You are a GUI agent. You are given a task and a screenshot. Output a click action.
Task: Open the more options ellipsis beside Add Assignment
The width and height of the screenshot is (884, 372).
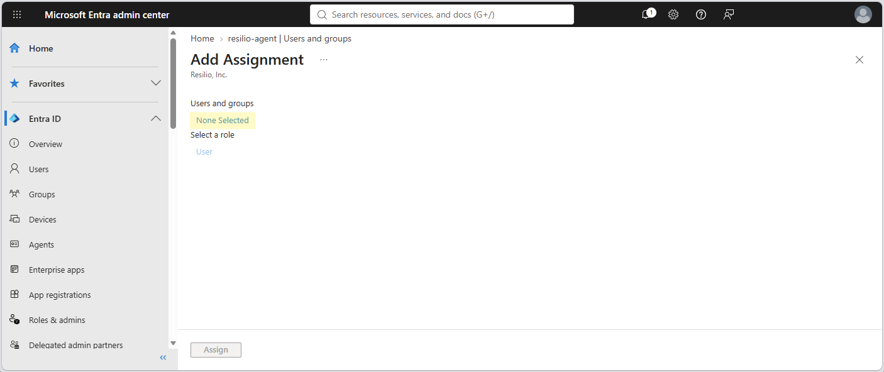(324, 60)
